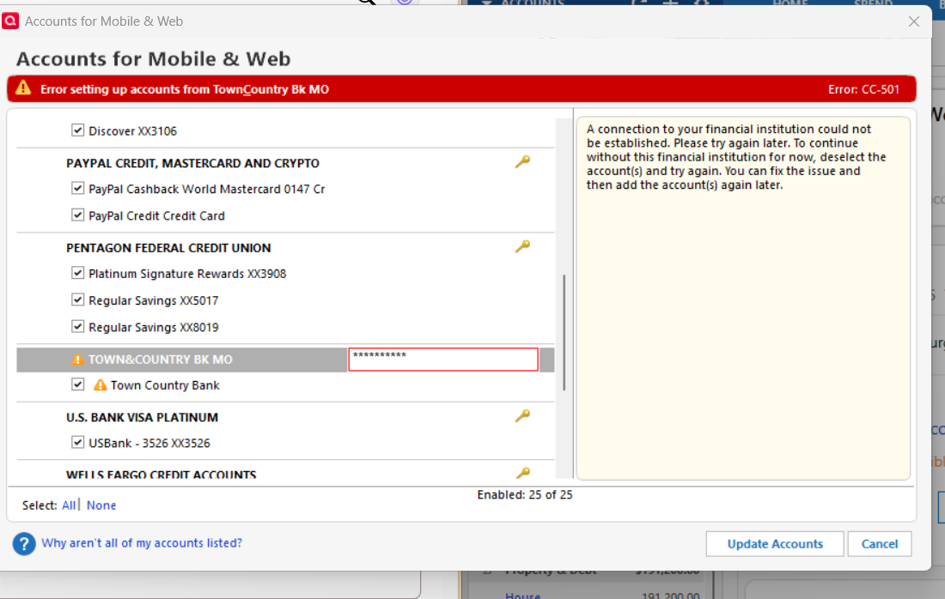The width and height of the screenshot is (945, 599).
Task: Click the account list vertical scrollbar
Action: click(564, 332)
